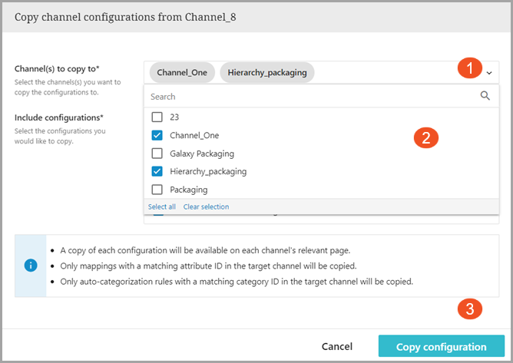
Task: Click the Channel_One selected chip
Action: [182, 73]
